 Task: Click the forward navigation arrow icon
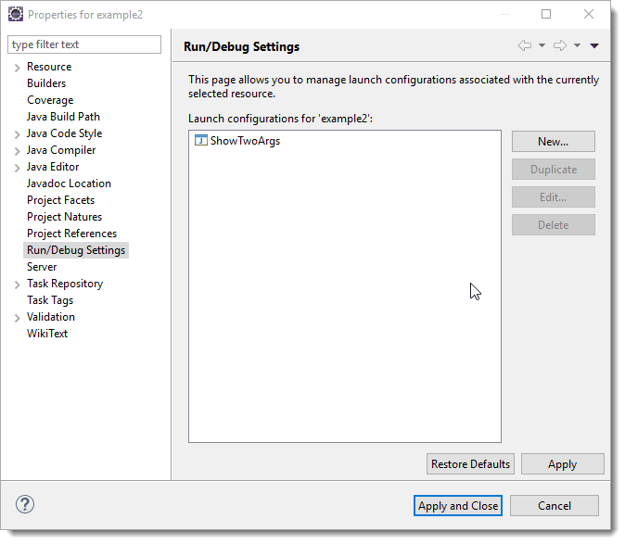560,45
